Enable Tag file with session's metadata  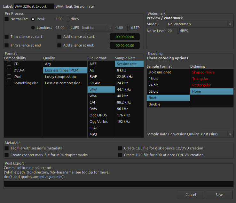tap(7, 148)
